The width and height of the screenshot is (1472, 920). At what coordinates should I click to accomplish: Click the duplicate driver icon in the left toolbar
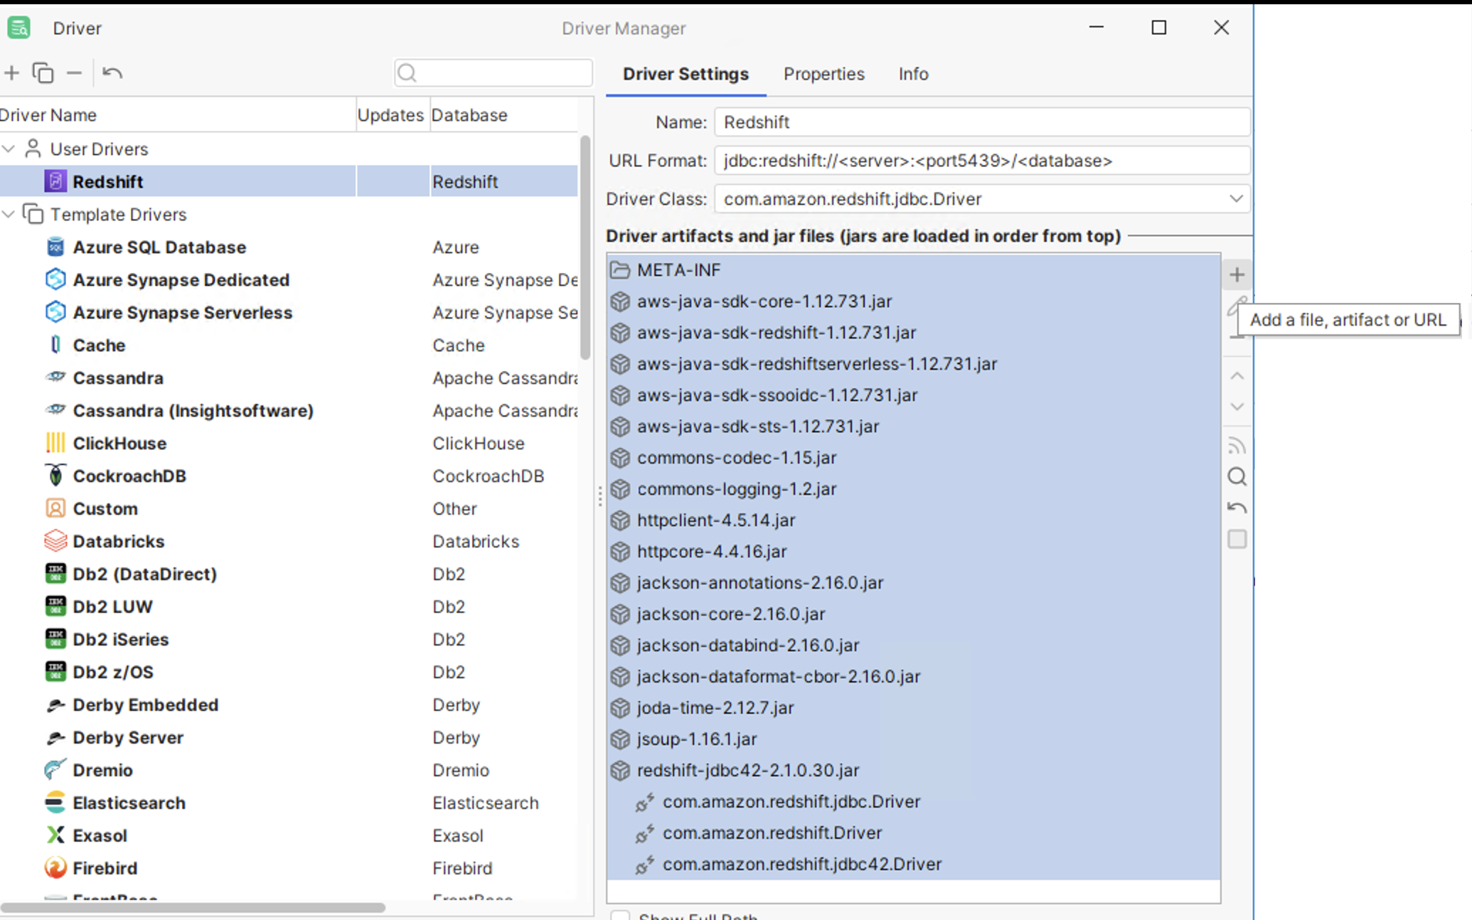(43, 73)
